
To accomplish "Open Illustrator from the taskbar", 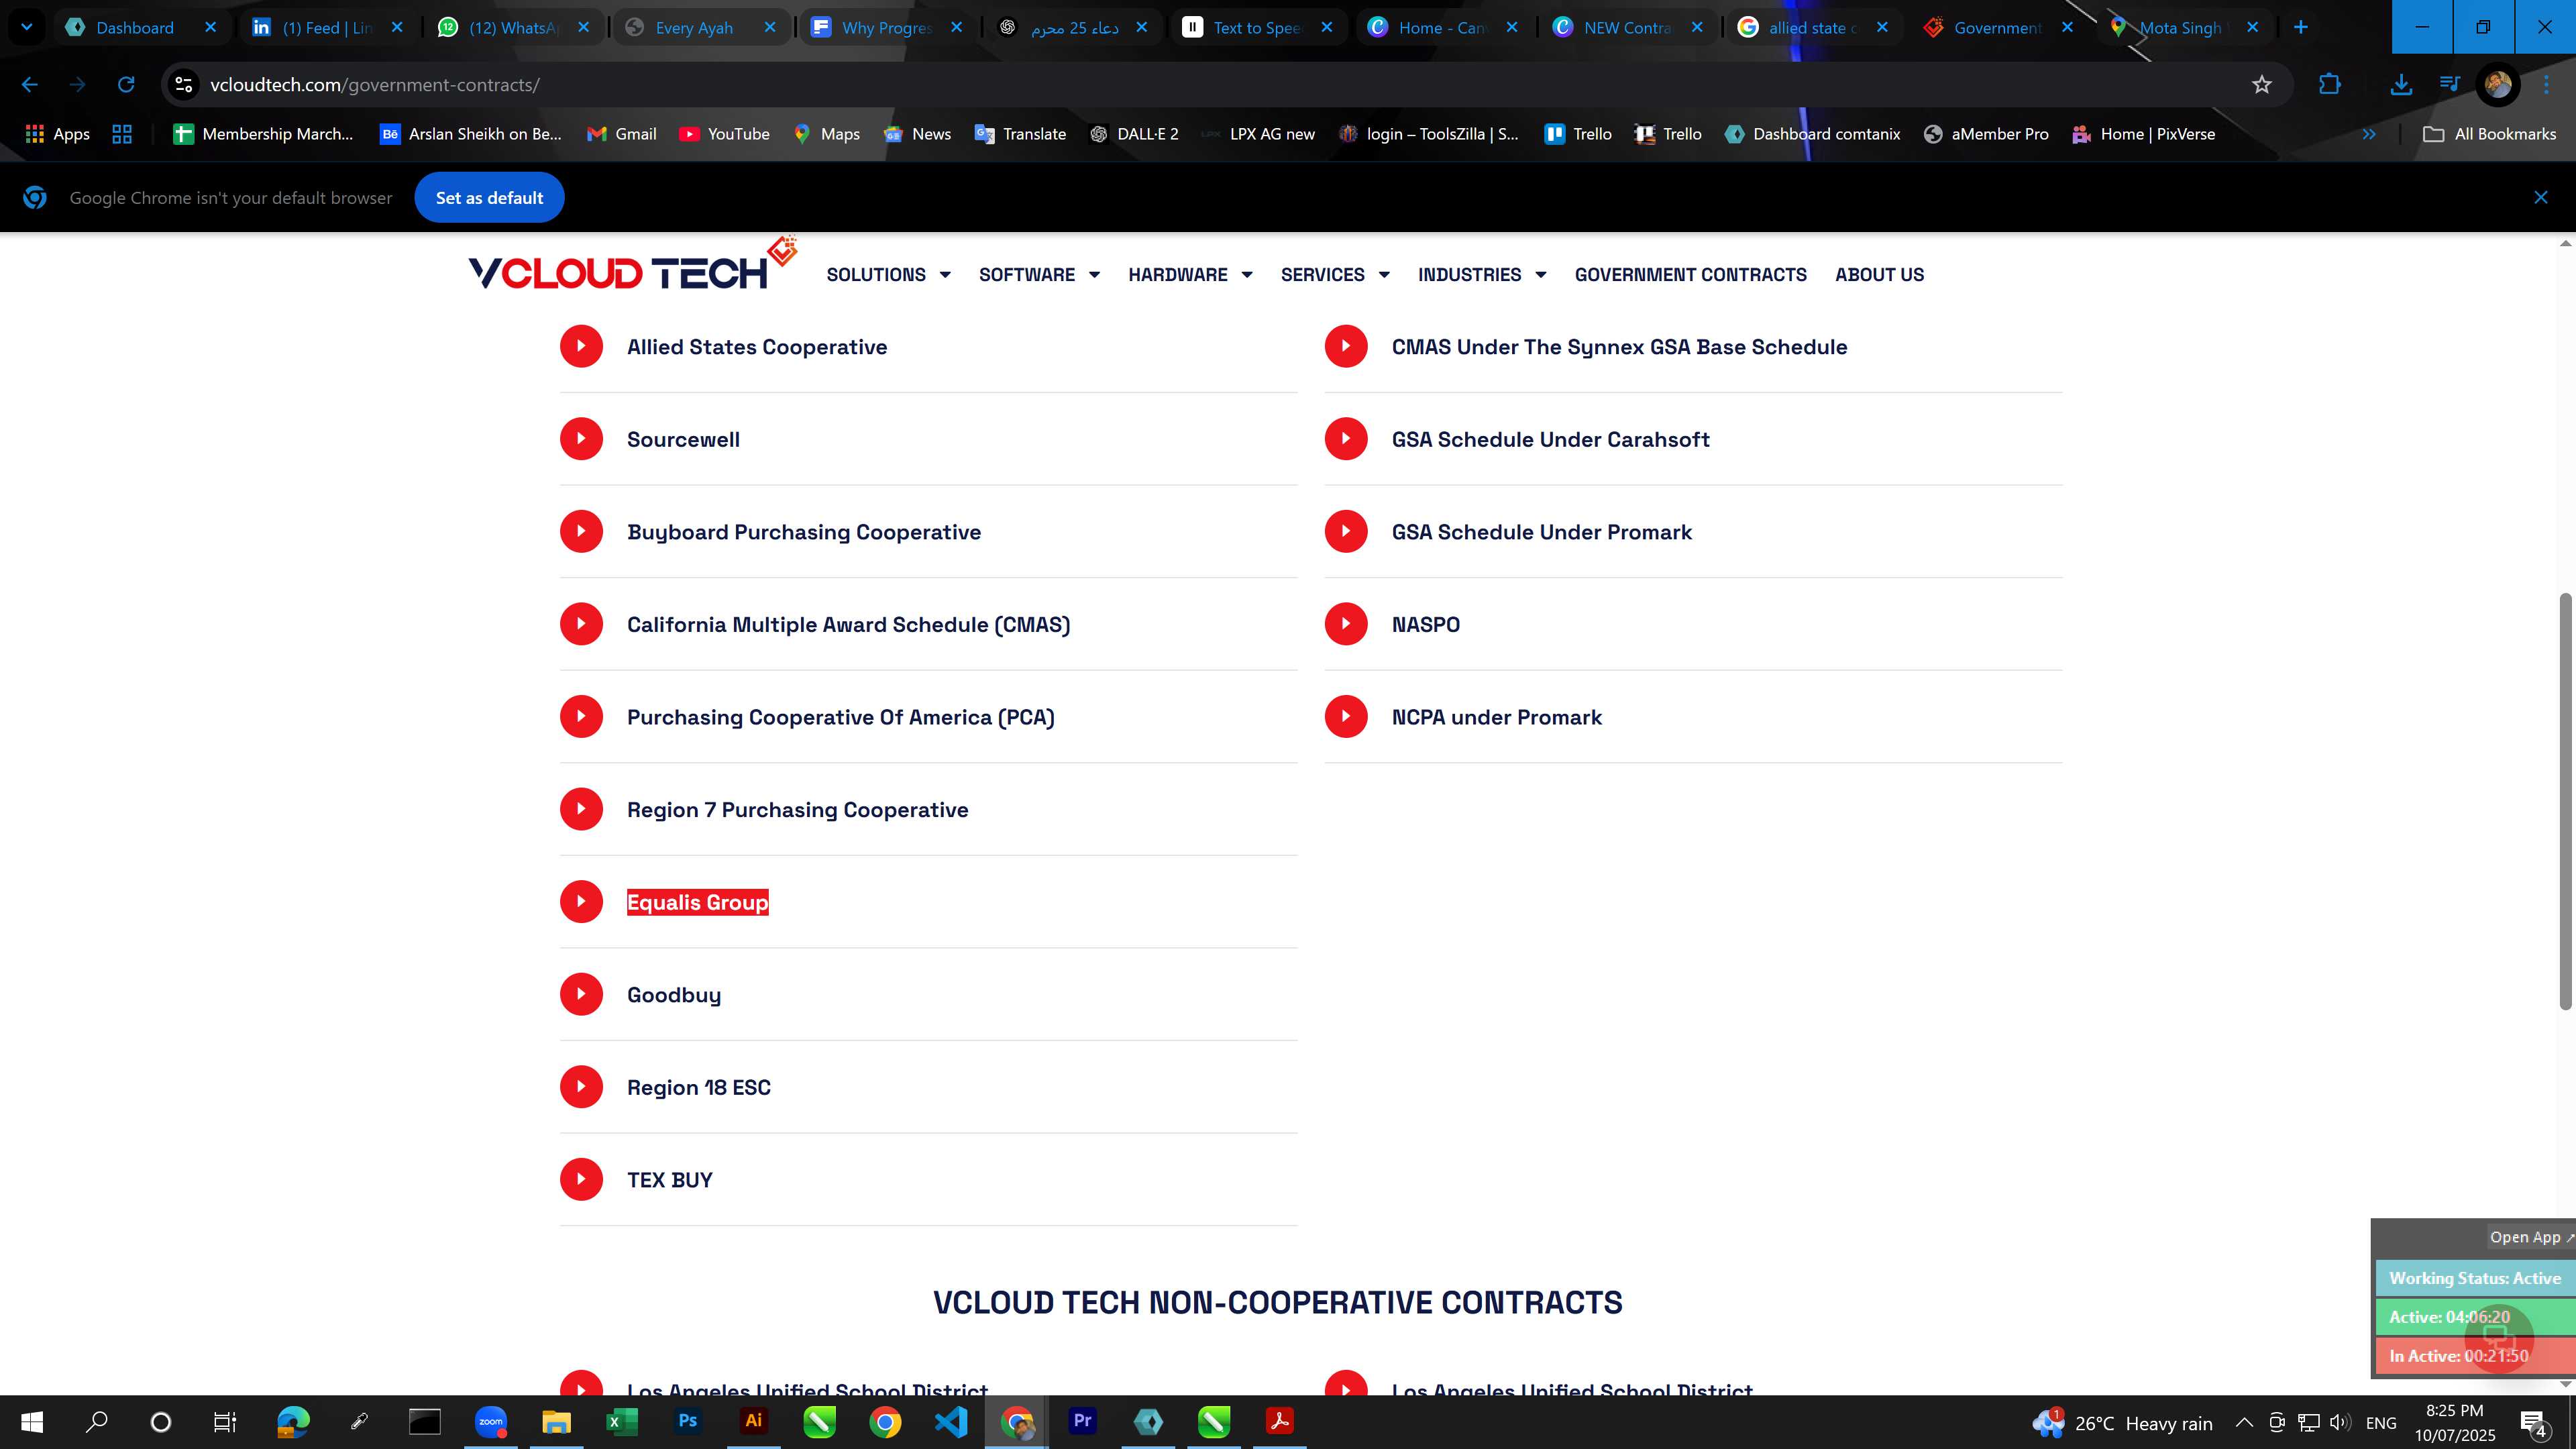I will (x=753, y=1421).
